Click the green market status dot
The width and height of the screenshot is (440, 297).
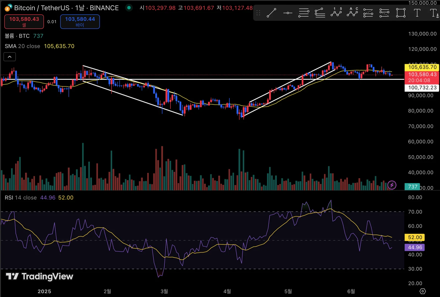pos(129,8)
